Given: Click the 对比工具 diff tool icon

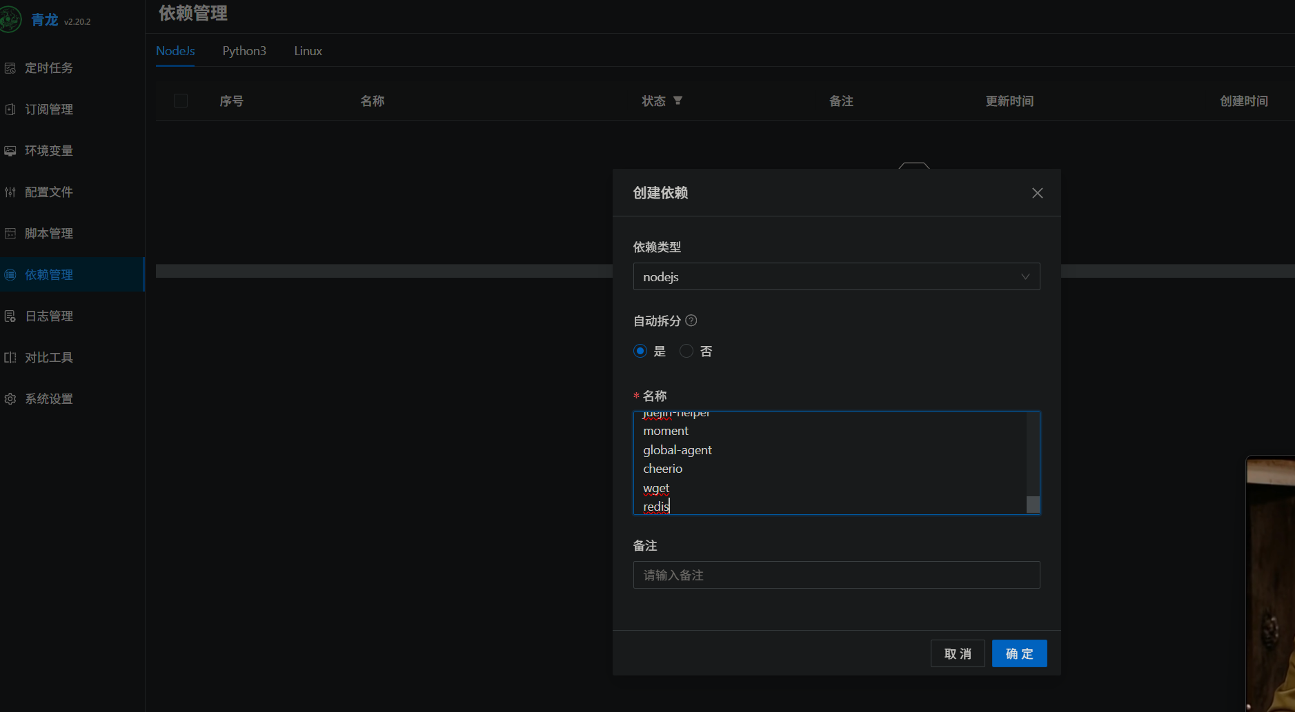Looking at the screenshot, I should point(10,358).
